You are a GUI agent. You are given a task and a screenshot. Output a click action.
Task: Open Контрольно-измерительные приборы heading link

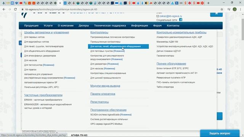181,32
